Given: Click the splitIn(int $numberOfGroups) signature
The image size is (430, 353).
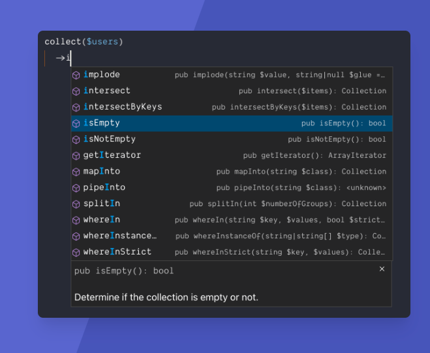Looking at the screenshot, I should tap(288, 204).
